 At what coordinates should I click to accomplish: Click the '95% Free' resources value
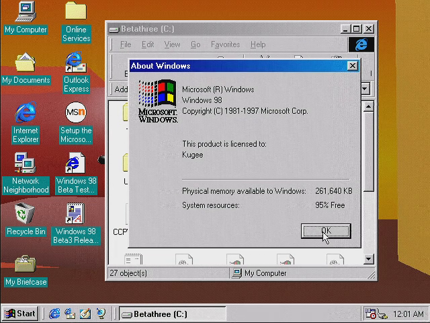330,205
